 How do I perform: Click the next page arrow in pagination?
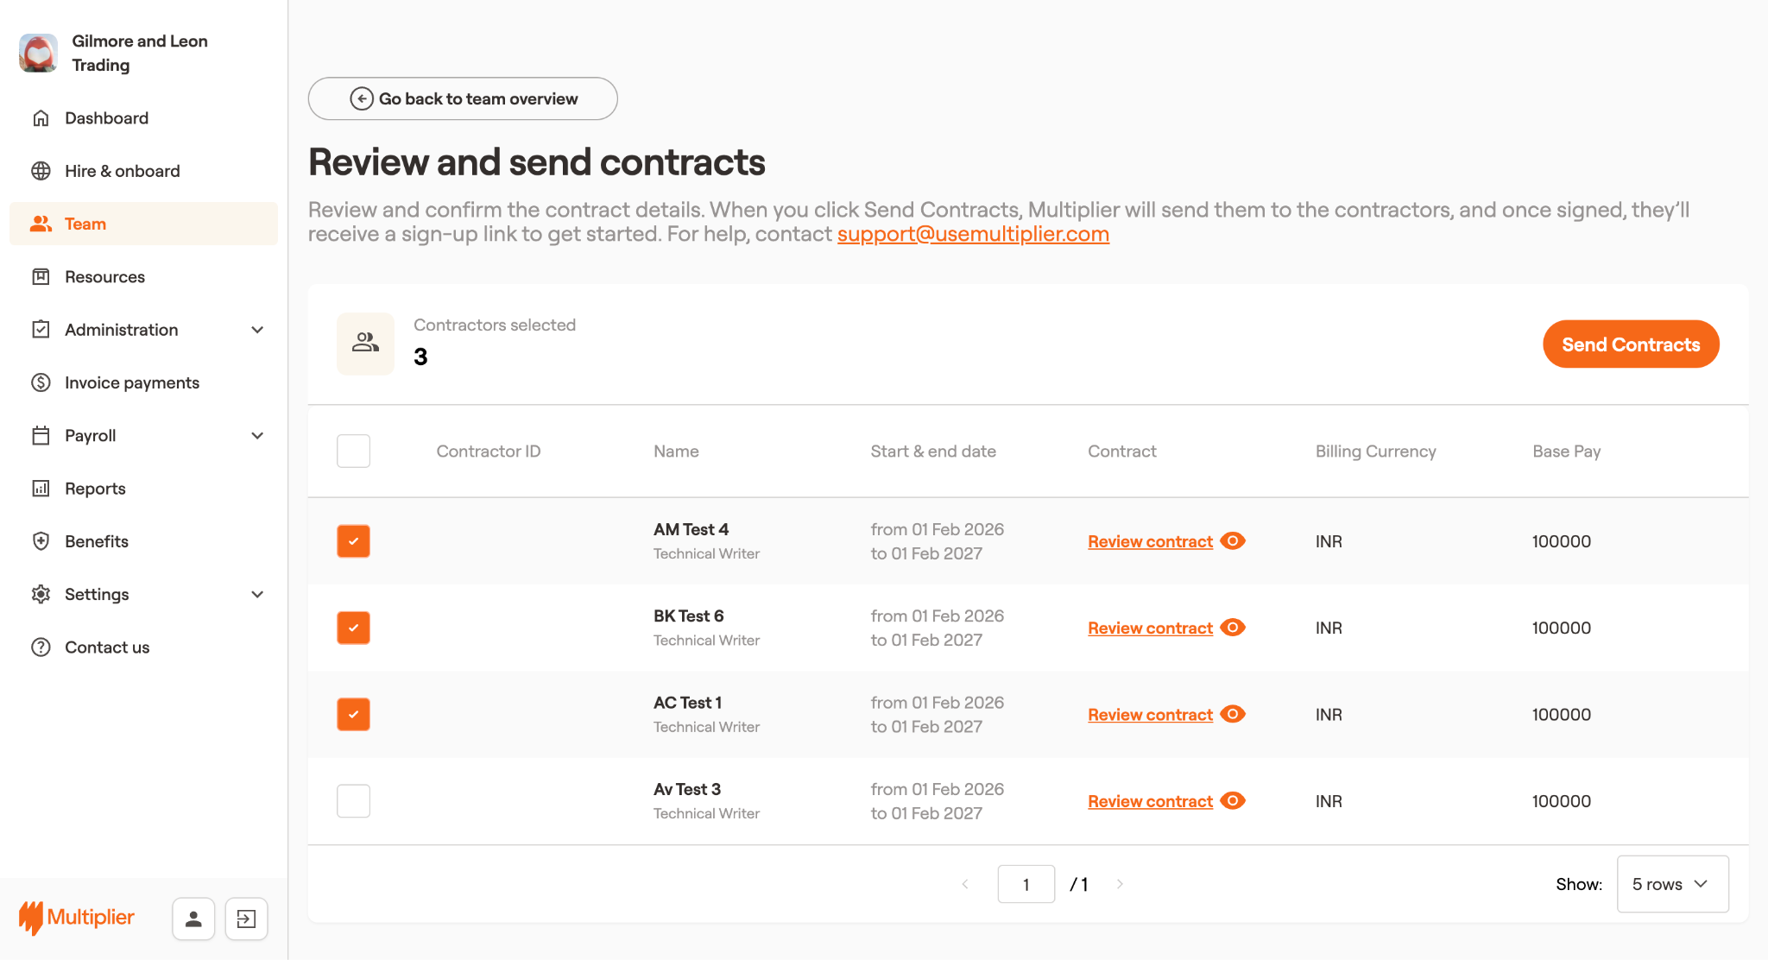1120,884
